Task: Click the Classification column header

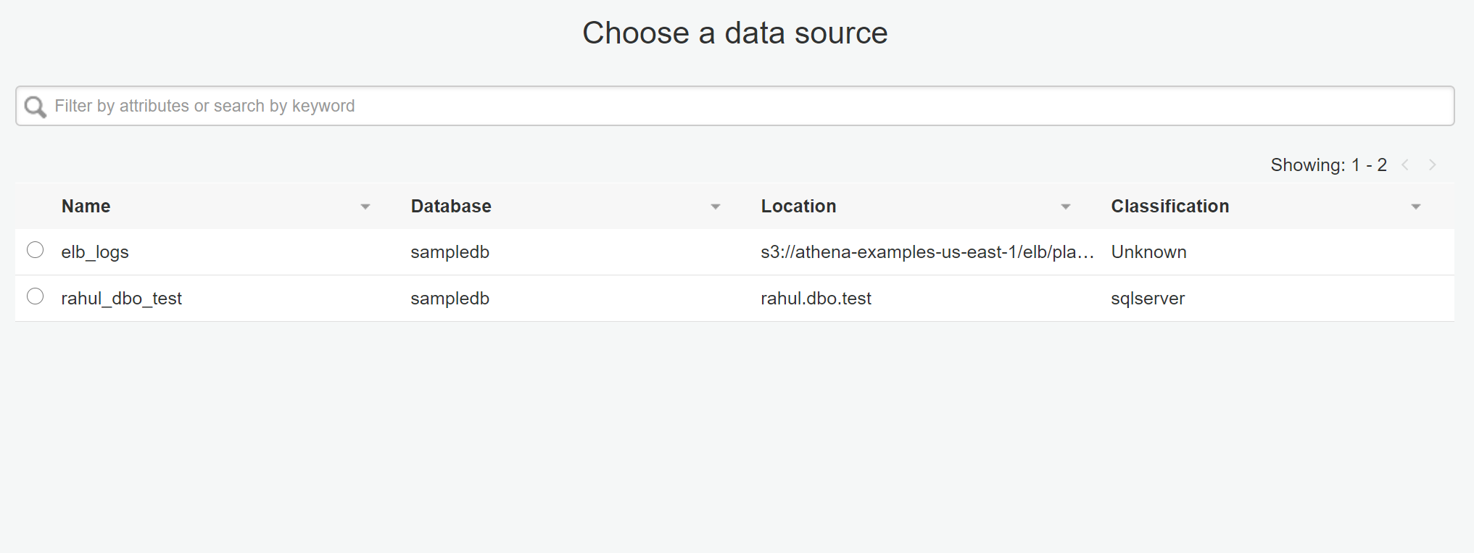Action: point(1169,207)
